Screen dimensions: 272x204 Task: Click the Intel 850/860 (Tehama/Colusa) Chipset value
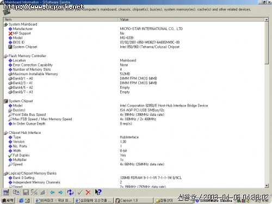pyautogui.click(x=150, y=47)
